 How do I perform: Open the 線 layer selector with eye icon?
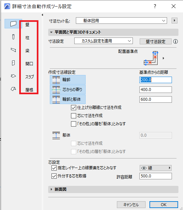click(156, 168)
